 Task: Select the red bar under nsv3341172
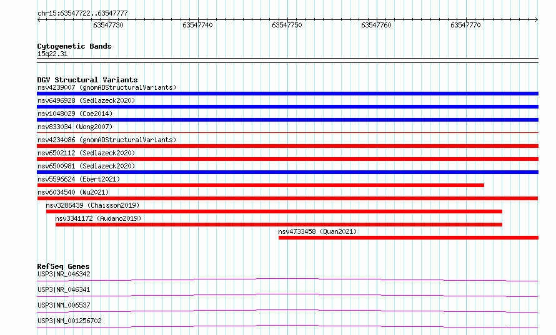(x=279, y=225)
